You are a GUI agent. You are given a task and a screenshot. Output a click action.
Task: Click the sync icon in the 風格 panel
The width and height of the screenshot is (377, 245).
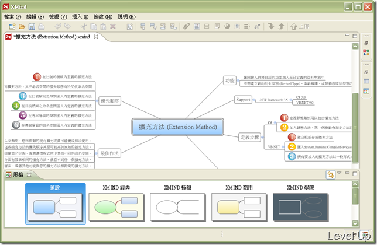coord(331,174)
